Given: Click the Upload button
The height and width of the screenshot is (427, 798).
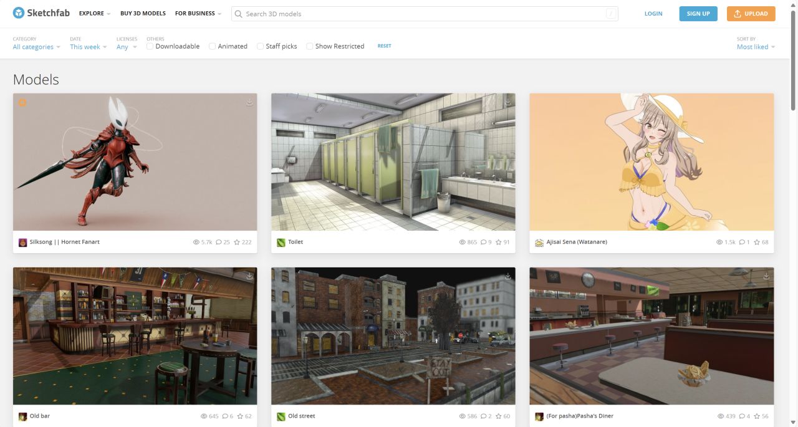Looking at the screenshot, I should 751,14.
